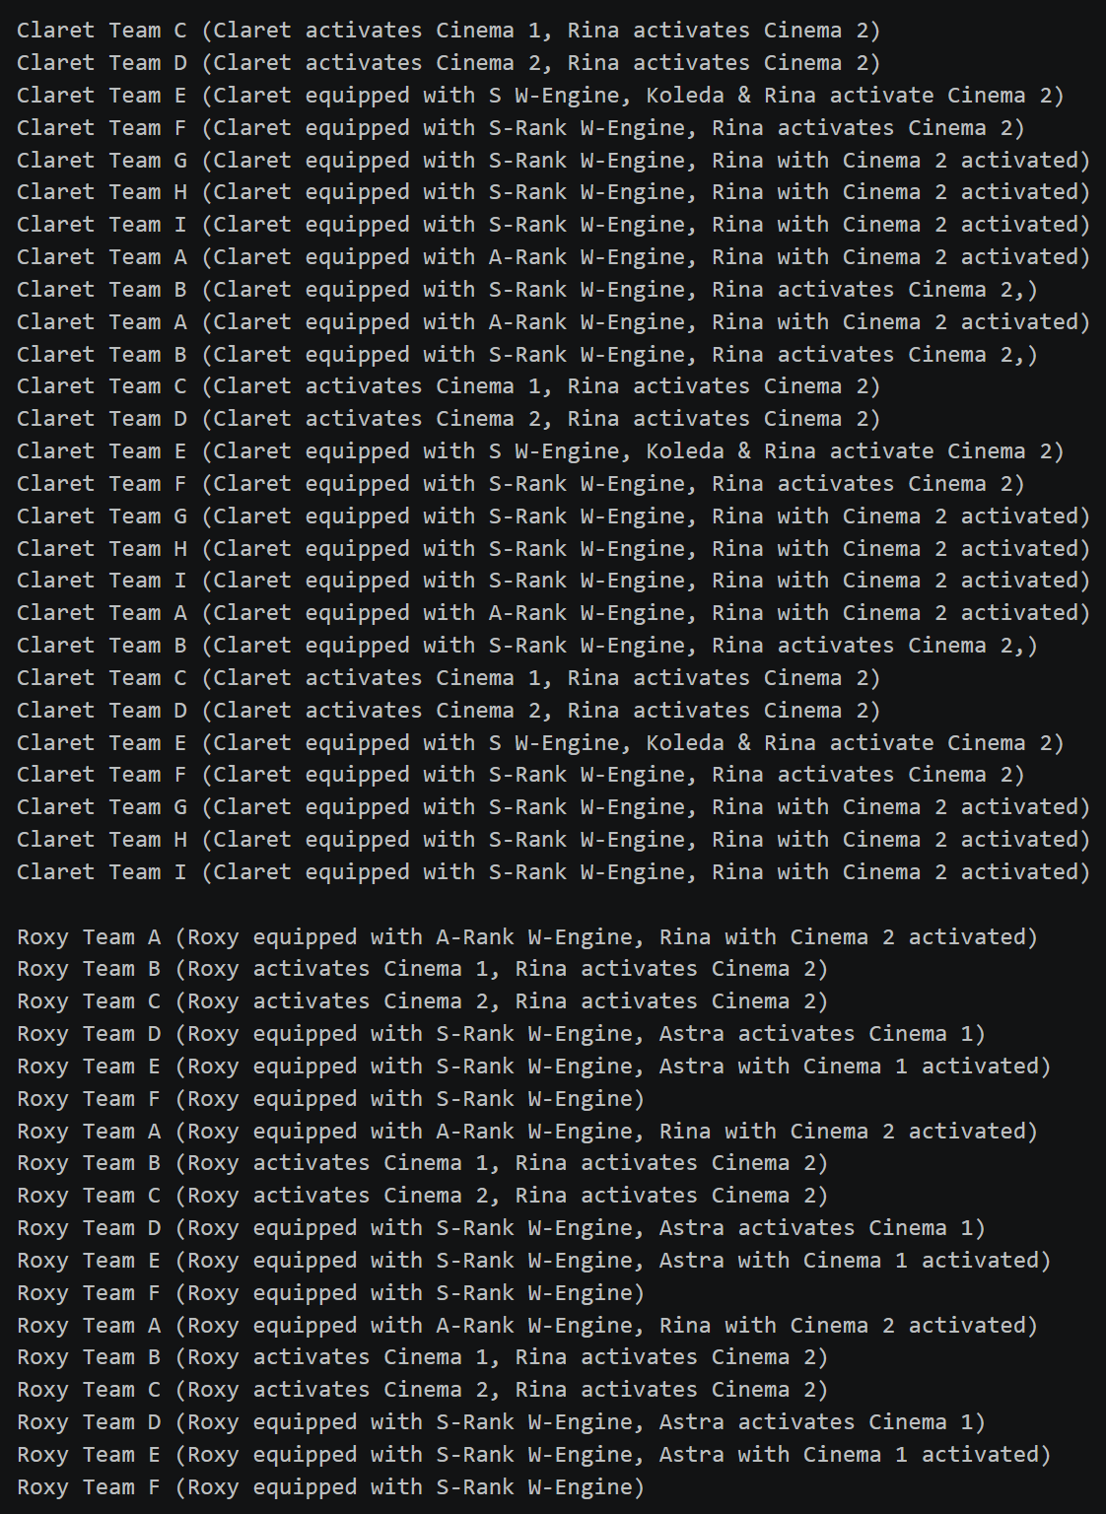
Task: Select the first Roxy Team C line
Action: click(423, 1001)
